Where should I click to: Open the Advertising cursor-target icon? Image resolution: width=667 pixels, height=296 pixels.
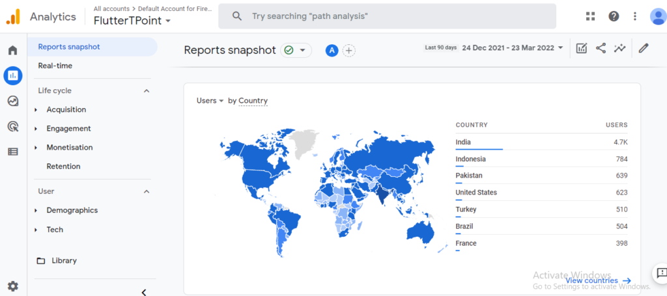pos(13,126)
